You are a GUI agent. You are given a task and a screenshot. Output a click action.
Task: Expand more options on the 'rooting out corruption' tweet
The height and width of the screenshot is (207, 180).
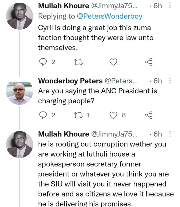170,134
